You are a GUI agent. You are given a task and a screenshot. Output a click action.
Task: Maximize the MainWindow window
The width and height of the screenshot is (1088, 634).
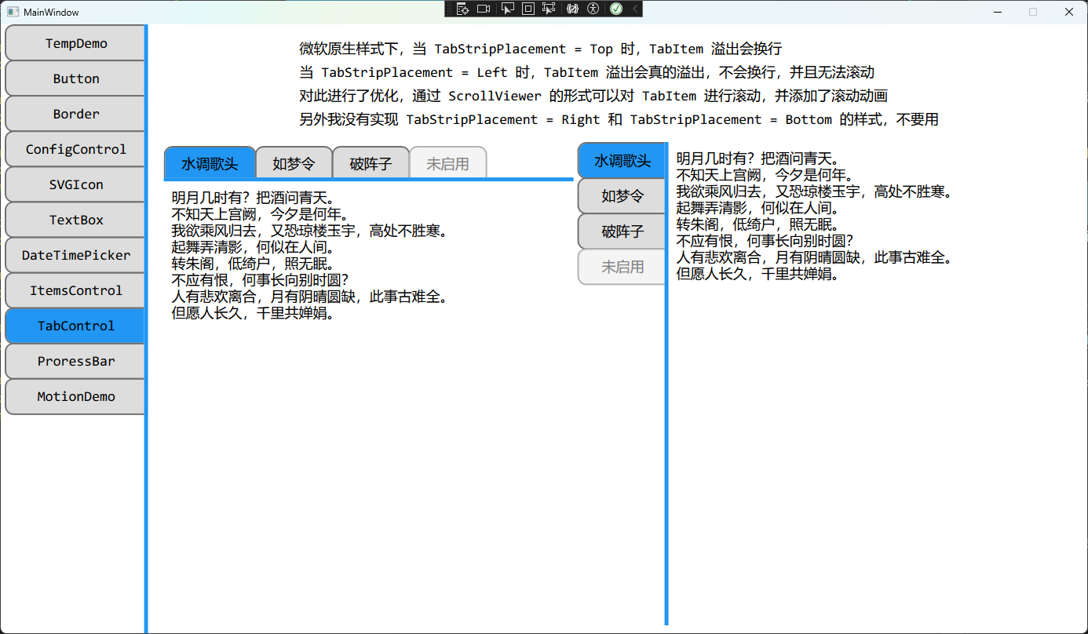pos(1033,12)
